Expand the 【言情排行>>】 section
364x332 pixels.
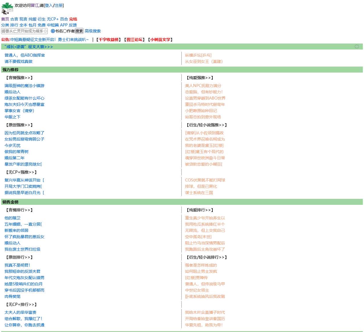(x=19, y=210)
